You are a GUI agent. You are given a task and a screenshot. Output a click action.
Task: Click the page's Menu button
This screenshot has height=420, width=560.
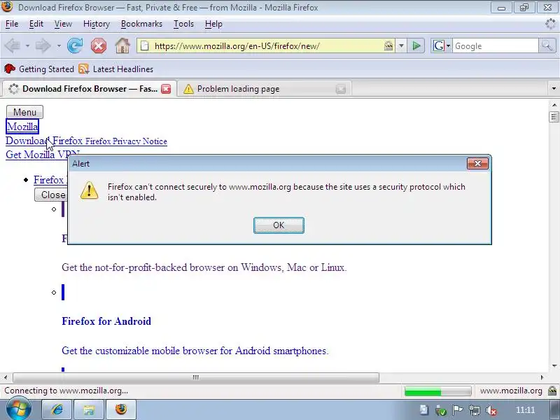(24, 112)
